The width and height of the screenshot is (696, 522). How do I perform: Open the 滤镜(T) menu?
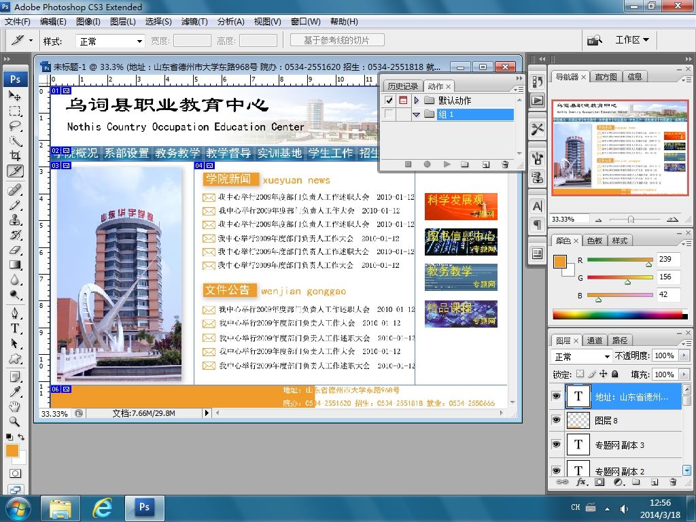[194, 21]
